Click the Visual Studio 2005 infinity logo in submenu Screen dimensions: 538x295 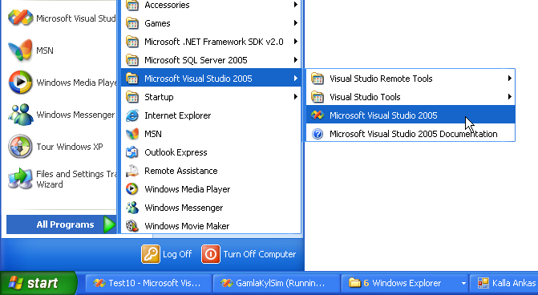pyautogui.click(x=318, y=115)
